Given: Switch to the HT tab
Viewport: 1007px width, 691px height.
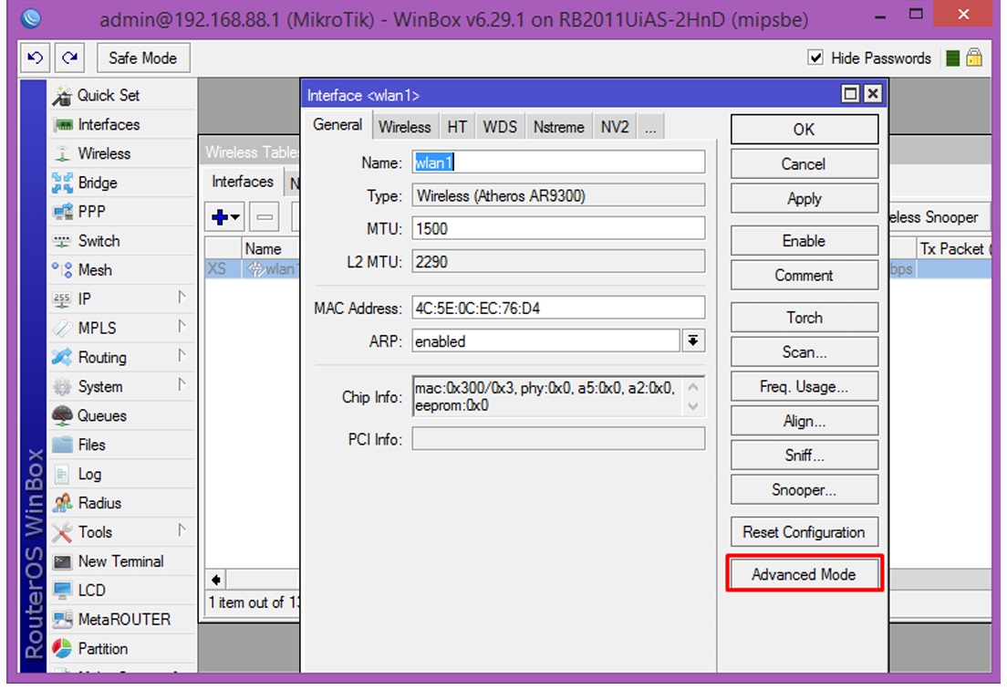Looking at the screenshot, I should click(x=457, y=127).
